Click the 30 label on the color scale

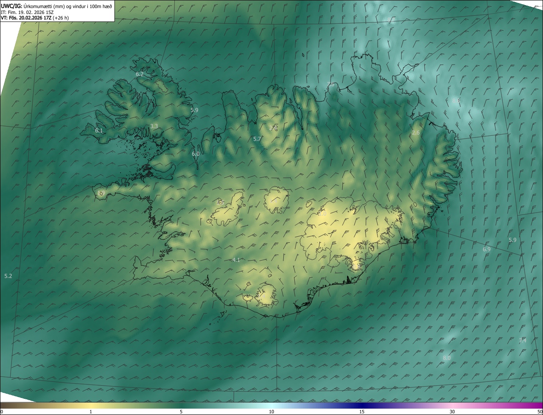452,412
